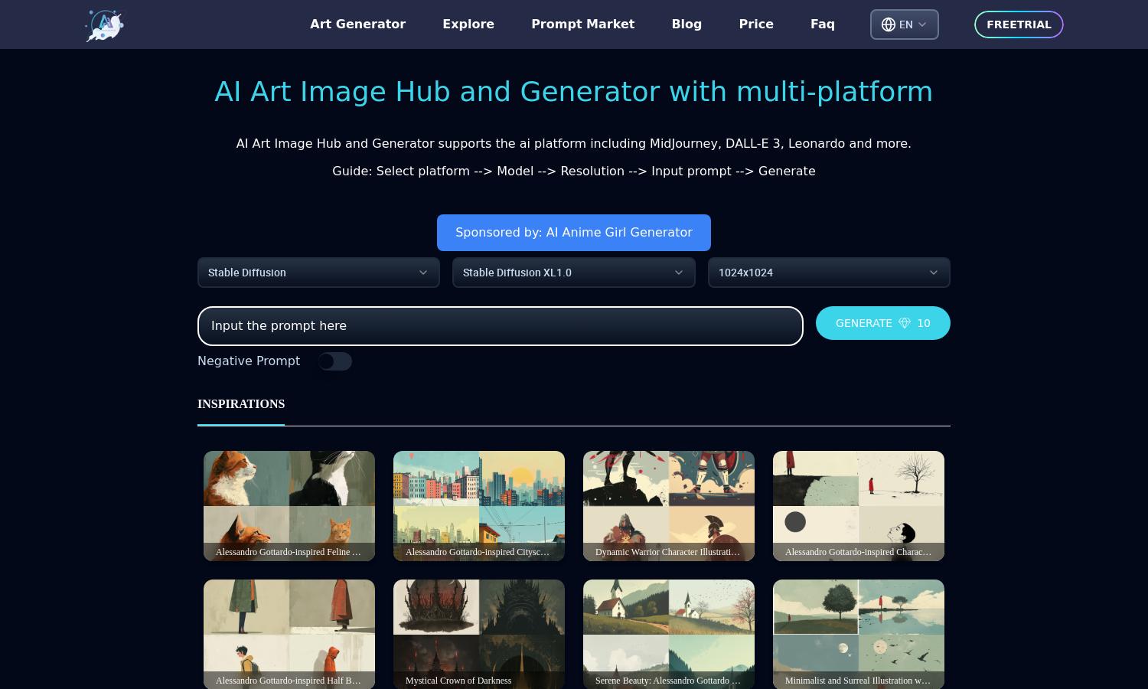Viewport: 1148px width, 689px height.
Task: Click the 'AI Art Image Hub and Generator' heading
Action: pyautogui.click(x=574, y=92)
